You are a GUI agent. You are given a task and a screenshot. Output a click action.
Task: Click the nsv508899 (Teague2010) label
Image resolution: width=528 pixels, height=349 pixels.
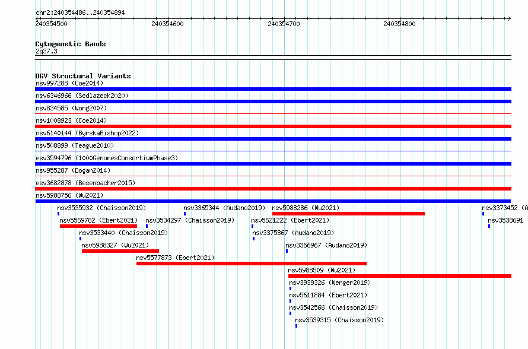[x=75, y=145]
